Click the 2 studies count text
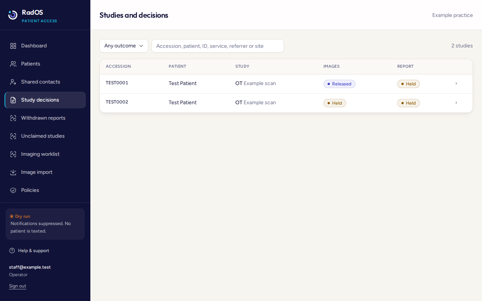482x301 pixels. tap(462, 46)
